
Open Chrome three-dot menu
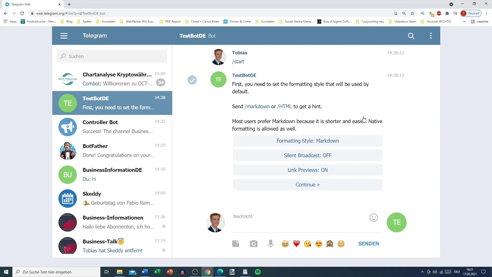click(x=486, y=13)
